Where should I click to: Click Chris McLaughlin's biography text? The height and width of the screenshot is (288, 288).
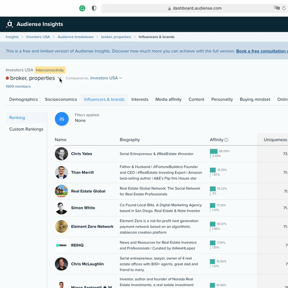pyautogui.click(x=159, y=264)
